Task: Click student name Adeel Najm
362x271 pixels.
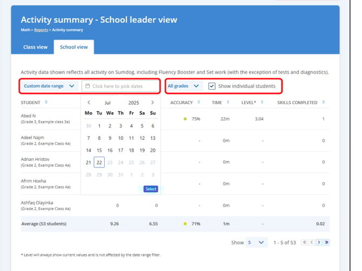Action: [x=32, y=138]
